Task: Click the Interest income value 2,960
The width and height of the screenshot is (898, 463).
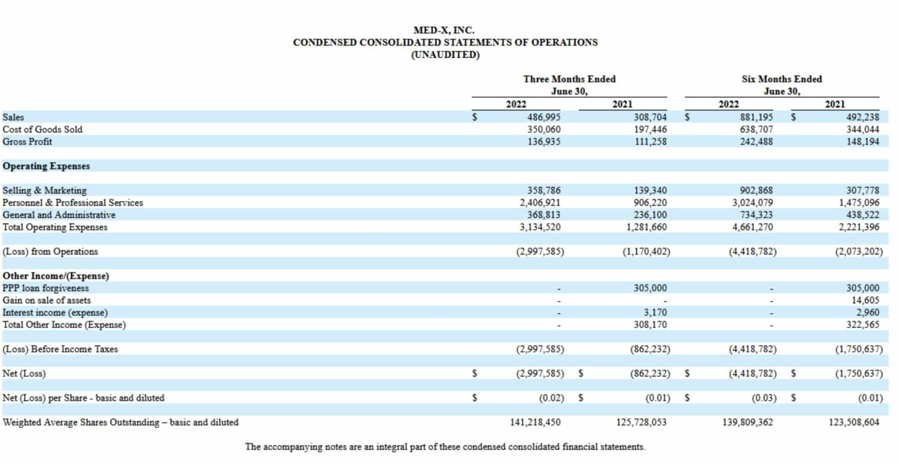Action: [868, 312]
